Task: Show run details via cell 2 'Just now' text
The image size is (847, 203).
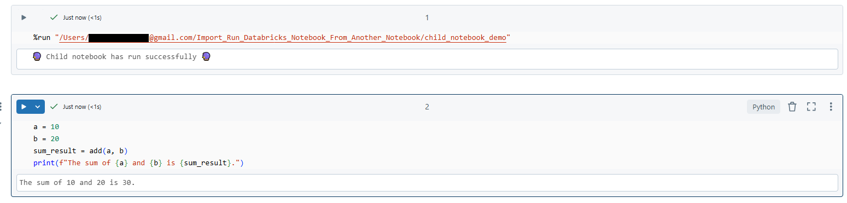Action: [x=82, y=107]
